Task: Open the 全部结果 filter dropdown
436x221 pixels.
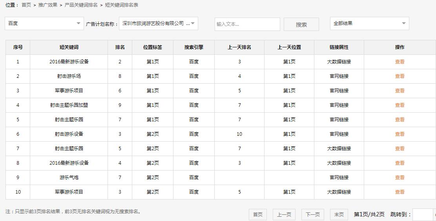Action: [x=369, y=23]
